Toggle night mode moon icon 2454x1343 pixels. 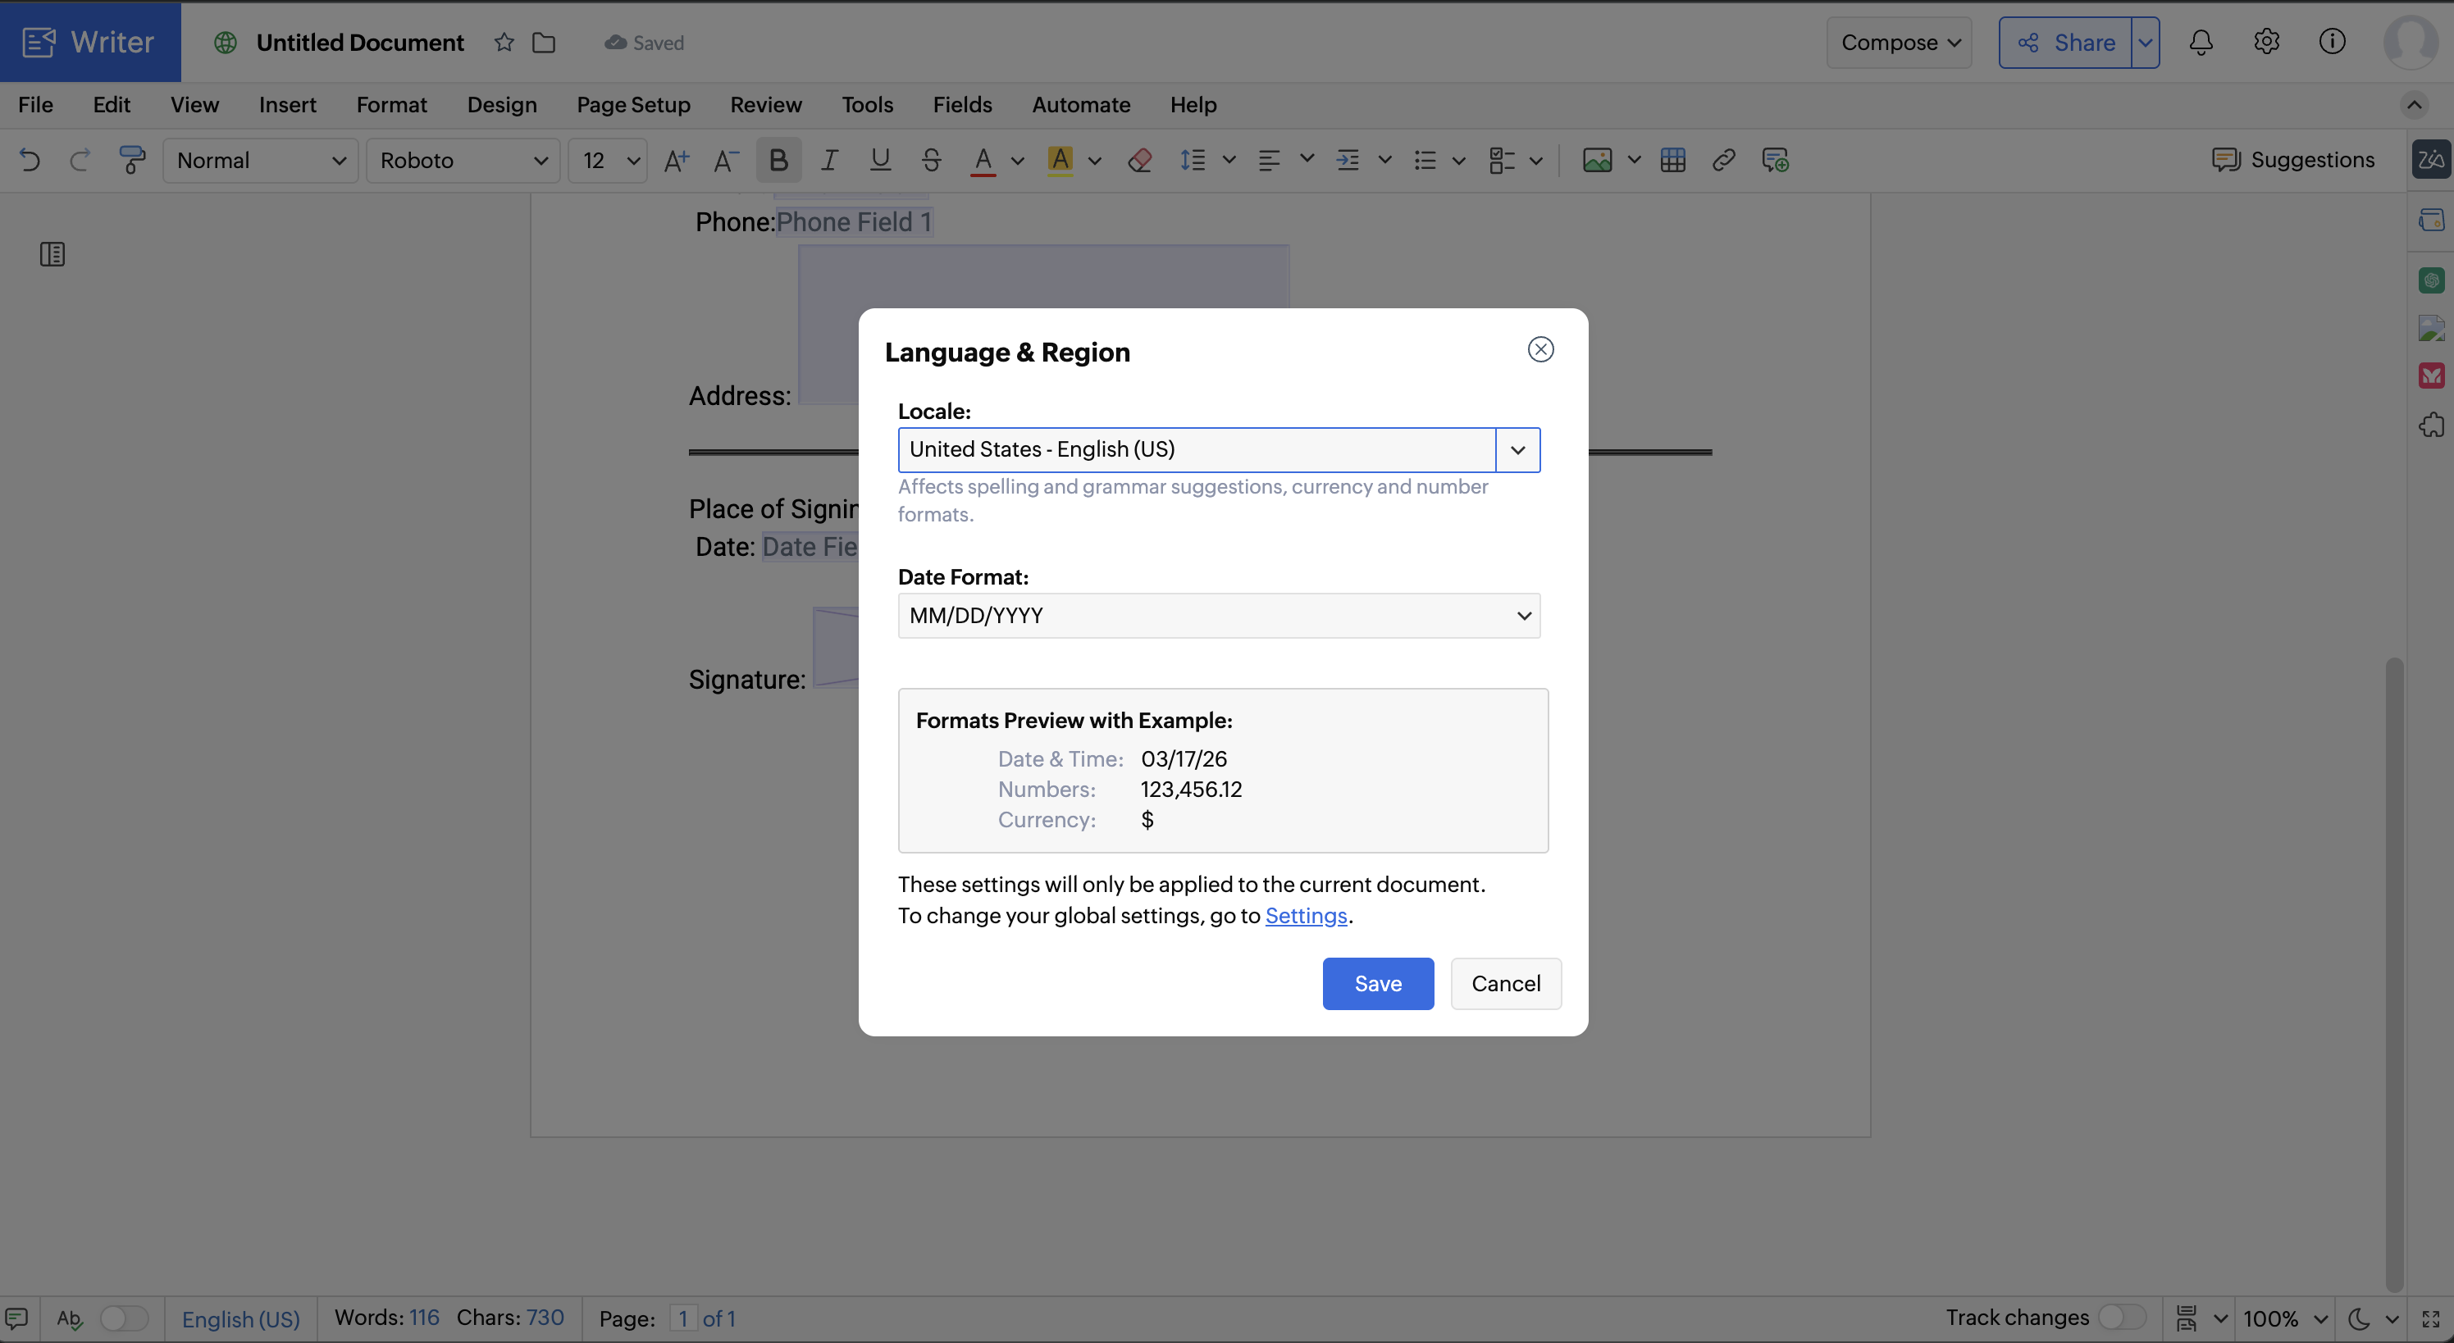point(2359,1318)
